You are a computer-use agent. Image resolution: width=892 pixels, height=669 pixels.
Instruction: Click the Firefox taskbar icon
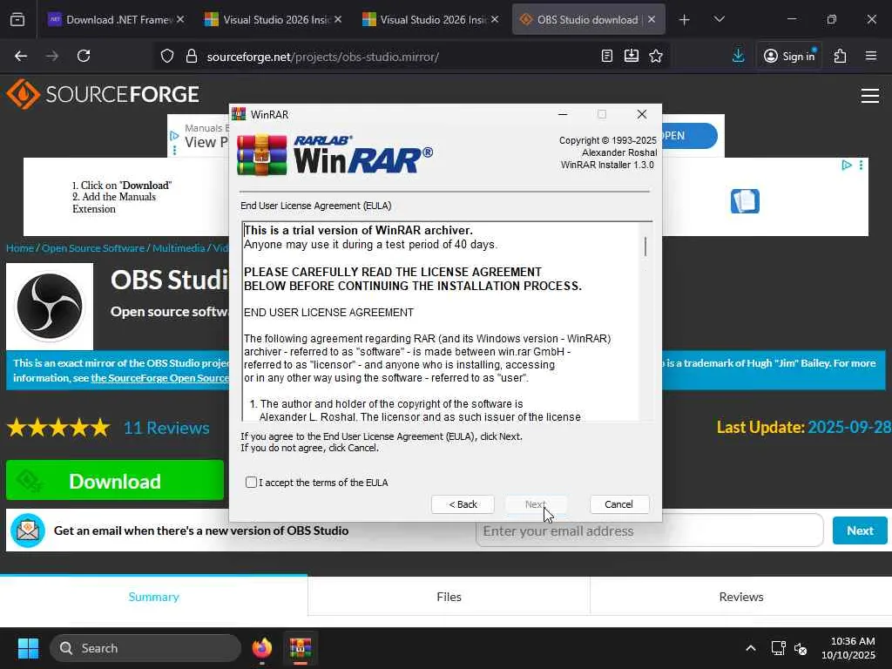(x=261, y=648)
